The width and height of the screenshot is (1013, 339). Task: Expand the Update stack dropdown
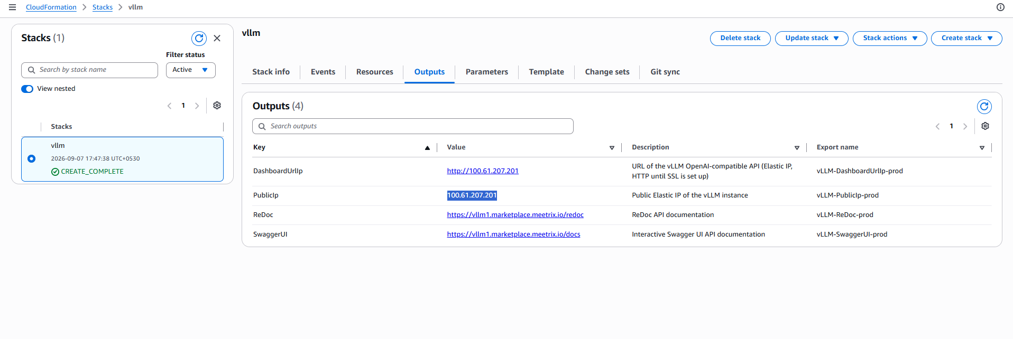coord(812,38)
